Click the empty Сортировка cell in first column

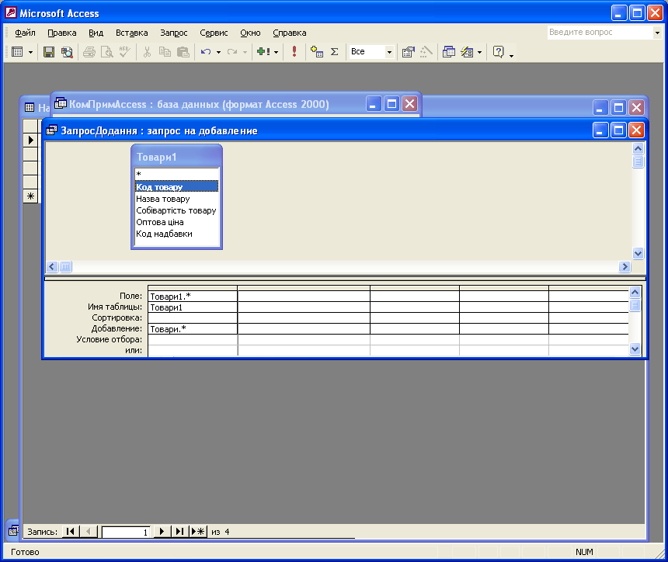[x=193, y=318]
